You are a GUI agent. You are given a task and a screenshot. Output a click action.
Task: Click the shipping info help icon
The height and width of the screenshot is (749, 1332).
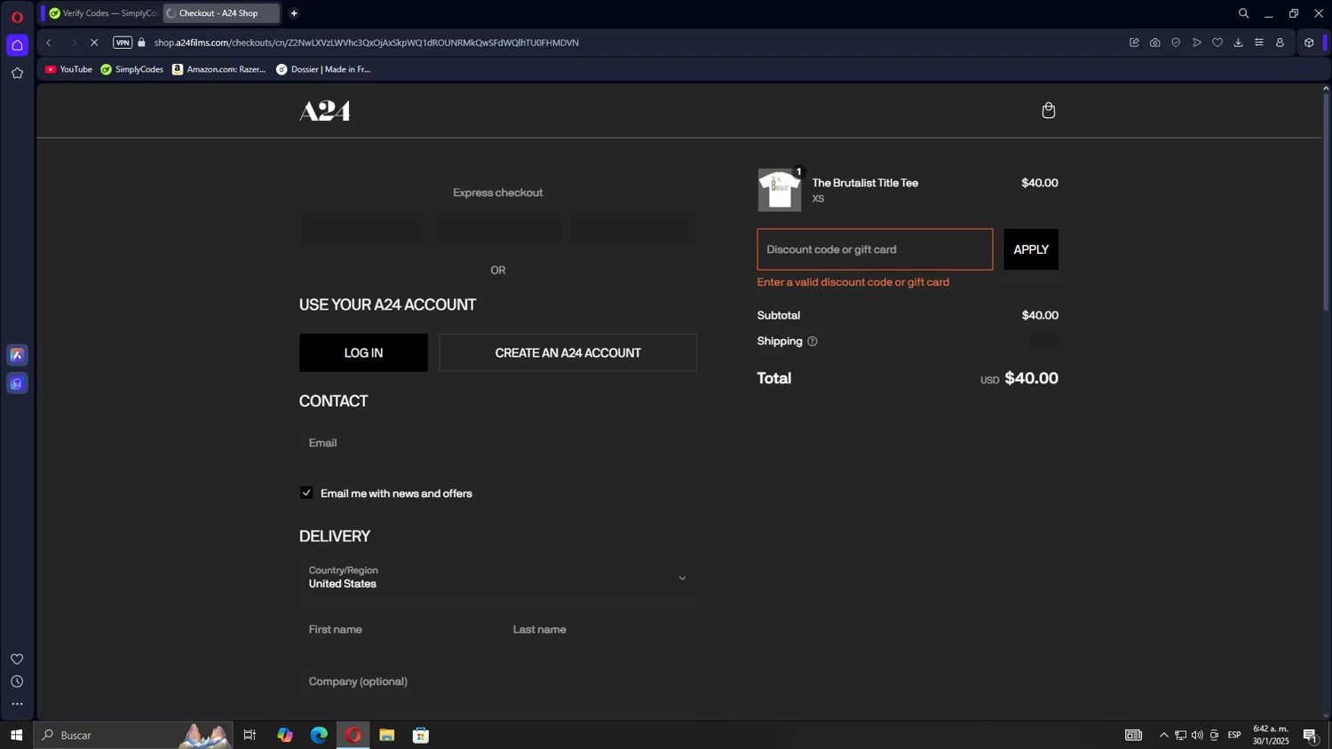point(812,342)
